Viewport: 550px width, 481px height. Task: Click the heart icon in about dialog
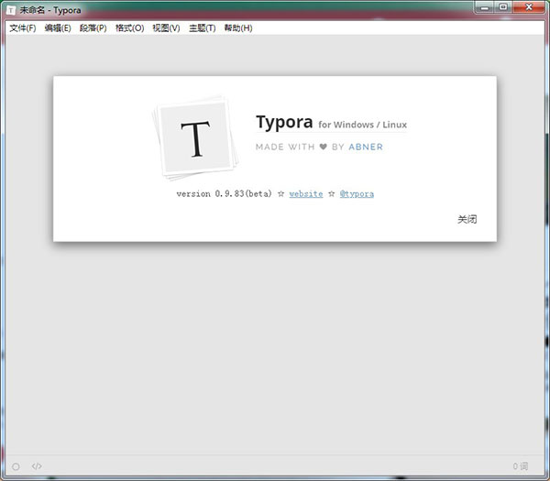click(x=323, y=147)
